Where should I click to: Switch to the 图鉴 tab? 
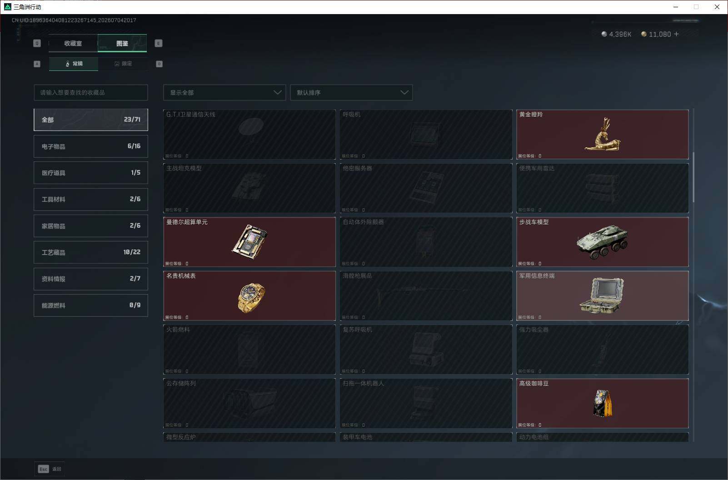click(122, 43)
